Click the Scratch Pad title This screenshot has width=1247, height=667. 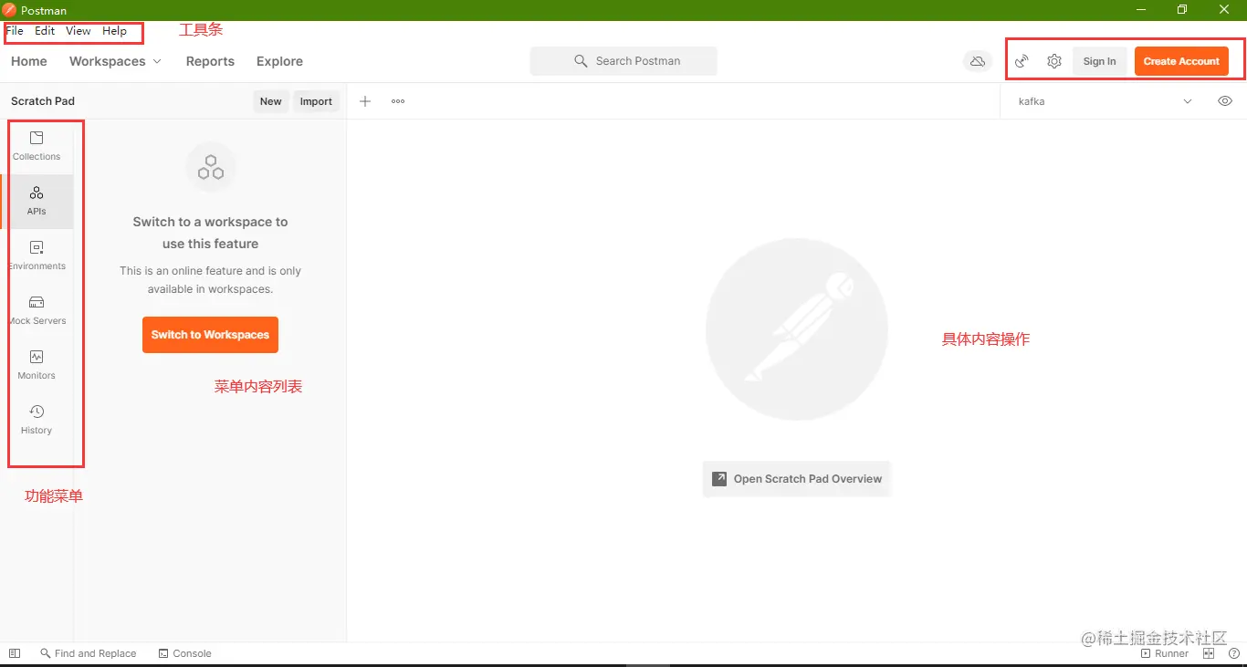[x=43, y=101]
